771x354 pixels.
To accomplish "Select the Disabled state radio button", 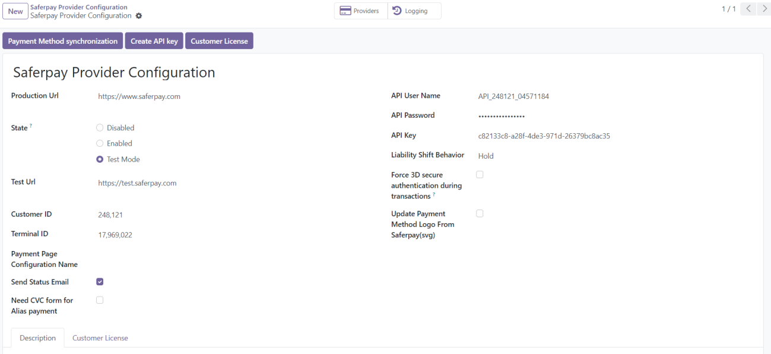I will click(x=100, y=128).
